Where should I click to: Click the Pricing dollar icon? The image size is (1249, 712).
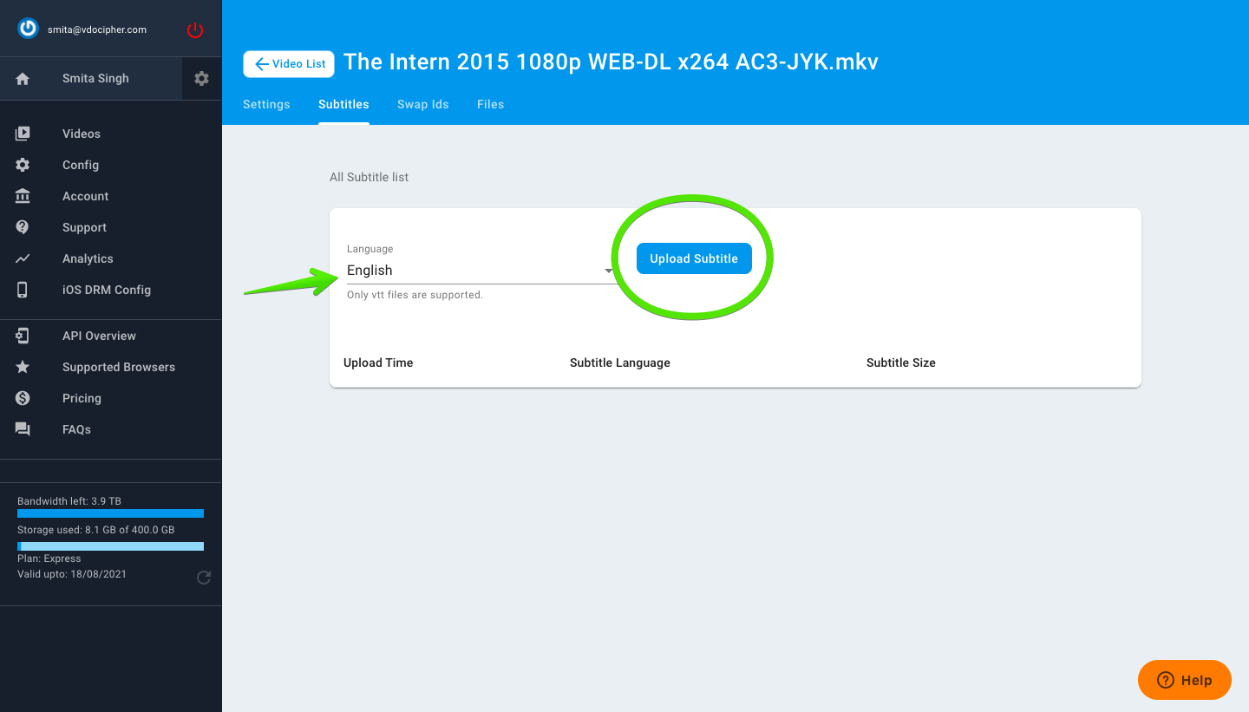pyautogui.click(x=23, y=398)
